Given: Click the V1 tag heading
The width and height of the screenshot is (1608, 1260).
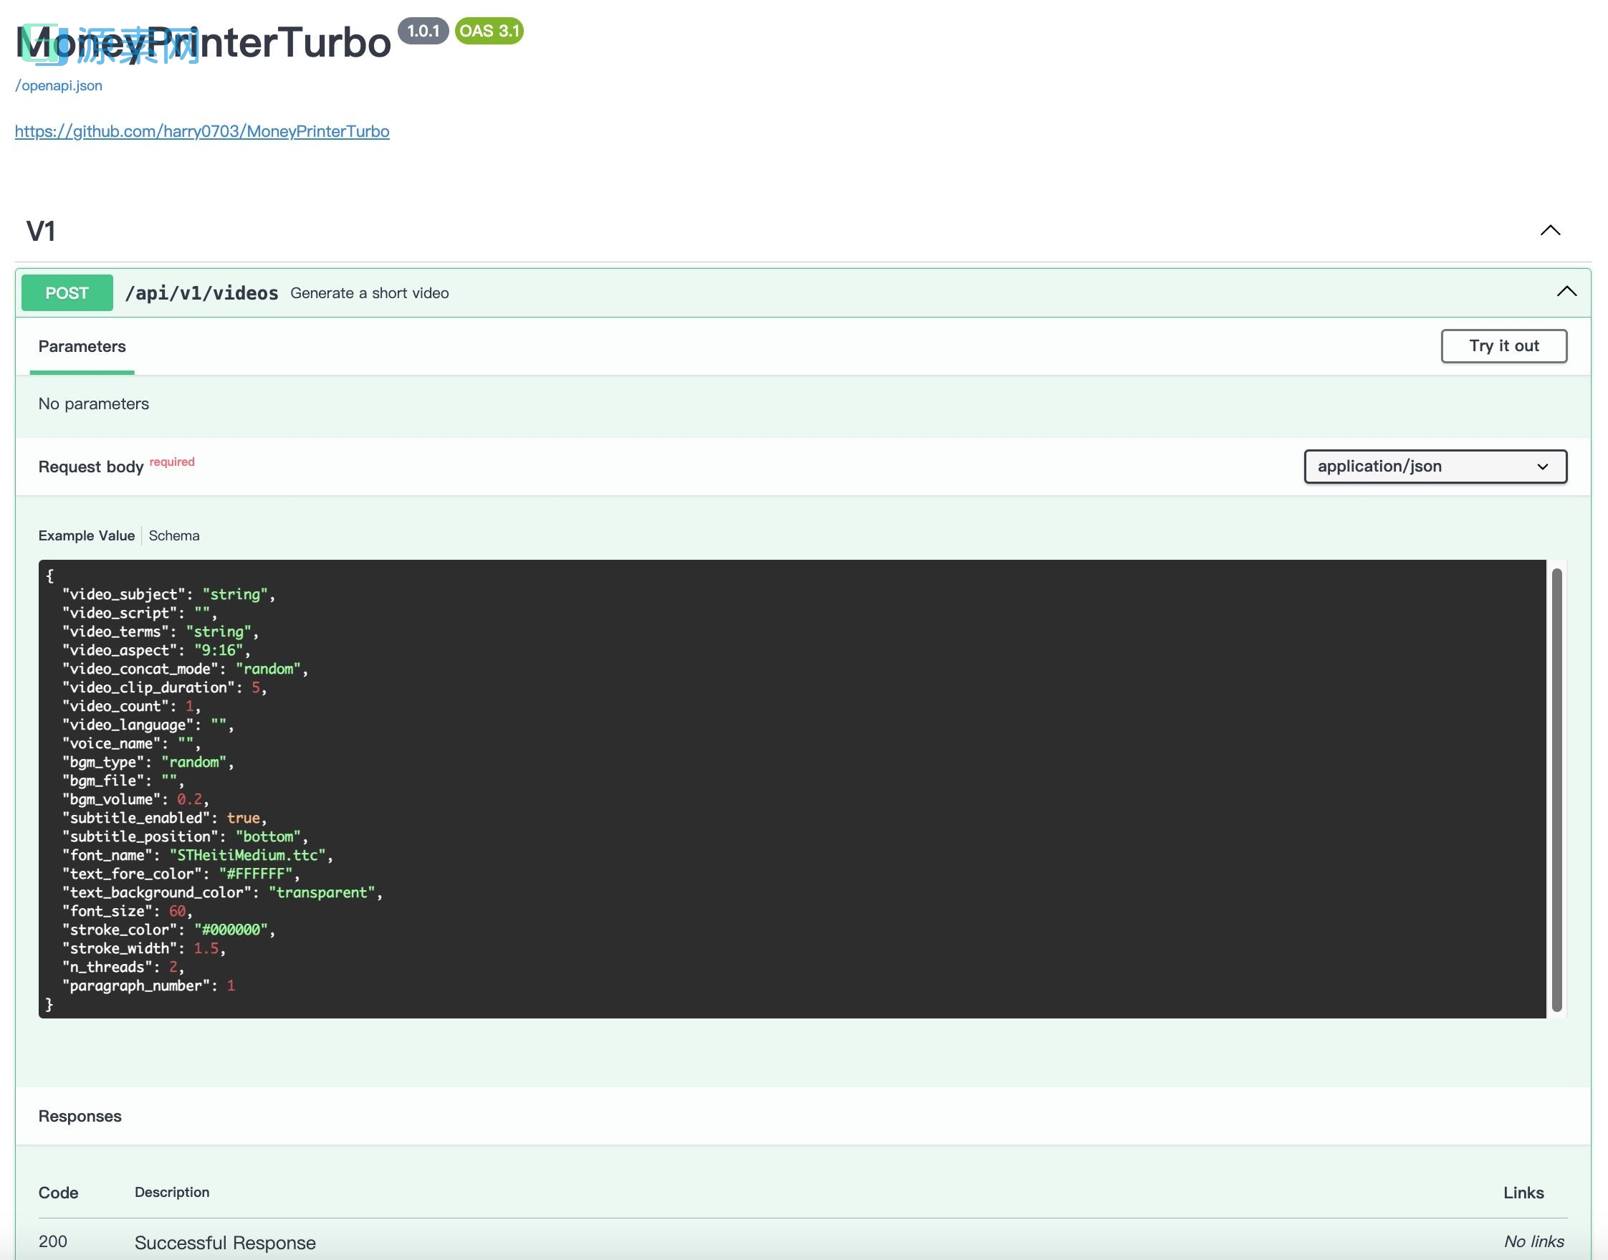Looking at the screenshot, I should click(x=42, y=231).
